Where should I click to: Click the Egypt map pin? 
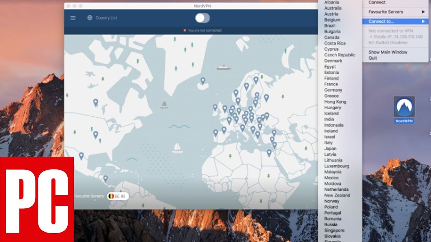(x=269, y=153)
